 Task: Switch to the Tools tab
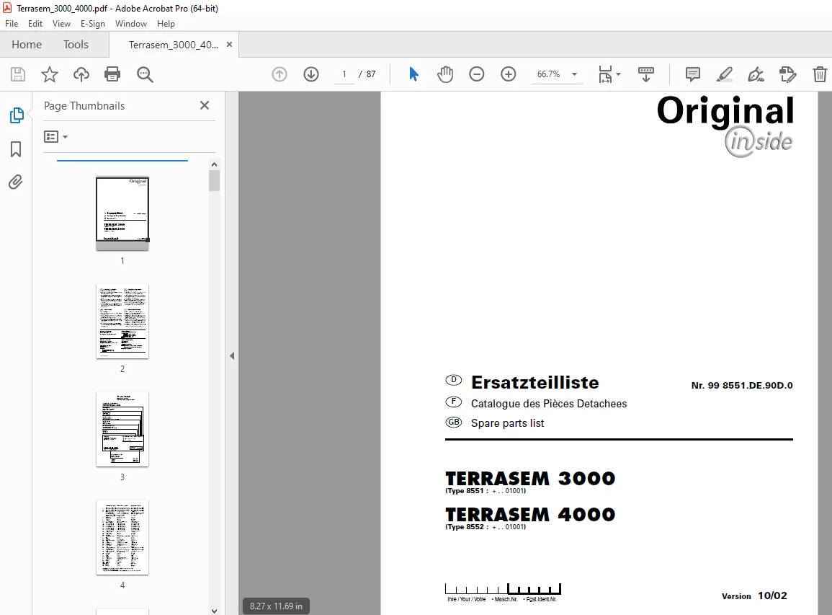76,45
